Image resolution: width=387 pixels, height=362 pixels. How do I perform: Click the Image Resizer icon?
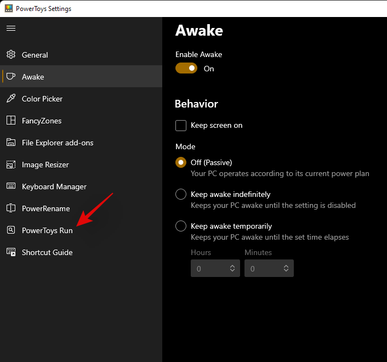[x=11, y=165]
